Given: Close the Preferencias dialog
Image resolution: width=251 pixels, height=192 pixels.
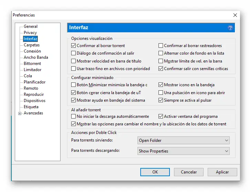Looking at the screenshot, I should tap(235, 15).
